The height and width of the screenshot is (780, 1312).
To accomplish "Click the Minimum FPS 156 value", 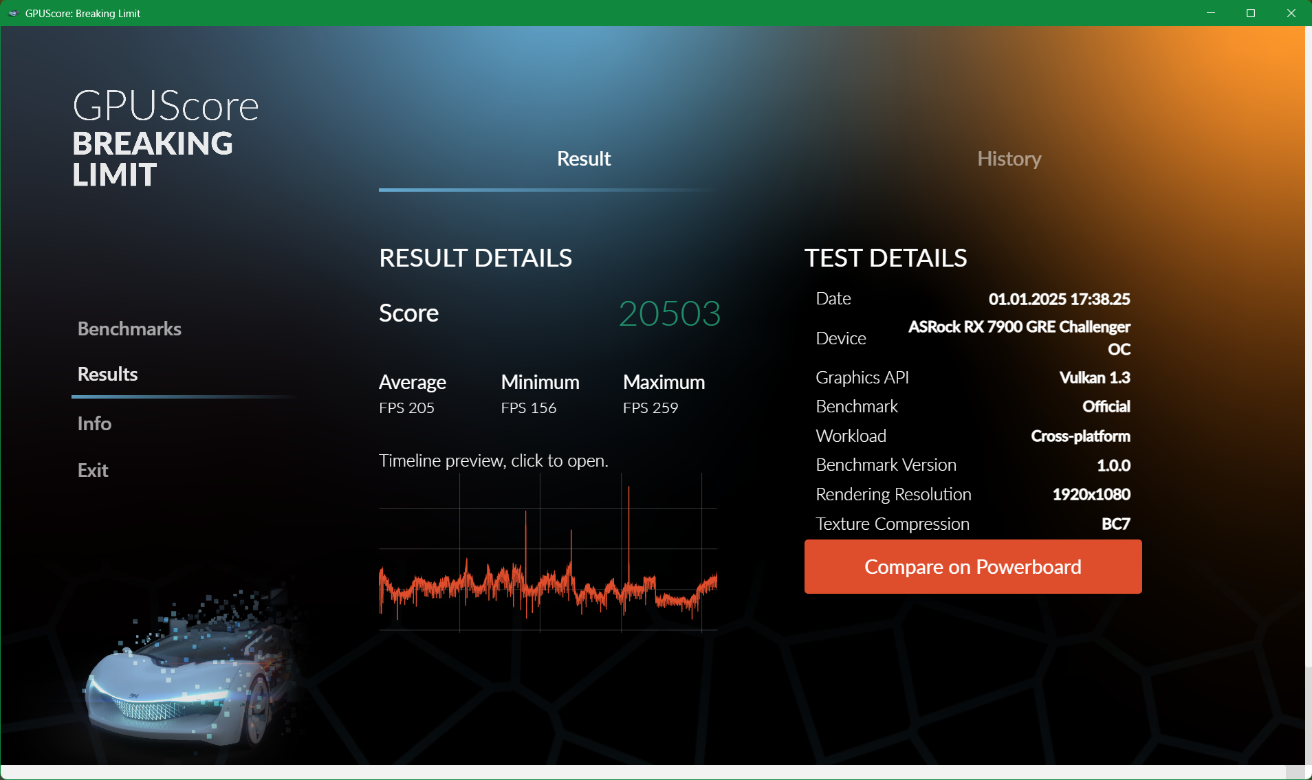I will click(528, 408).
